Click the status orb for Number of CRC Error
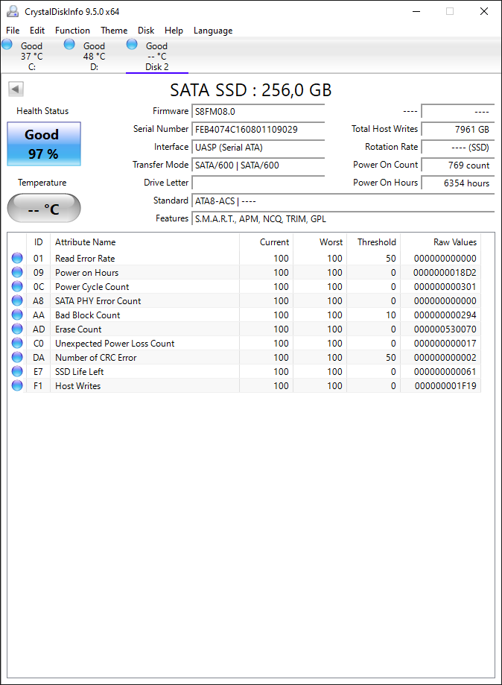The height and width of the screenshot is (685, 502). tap(17, 357)
